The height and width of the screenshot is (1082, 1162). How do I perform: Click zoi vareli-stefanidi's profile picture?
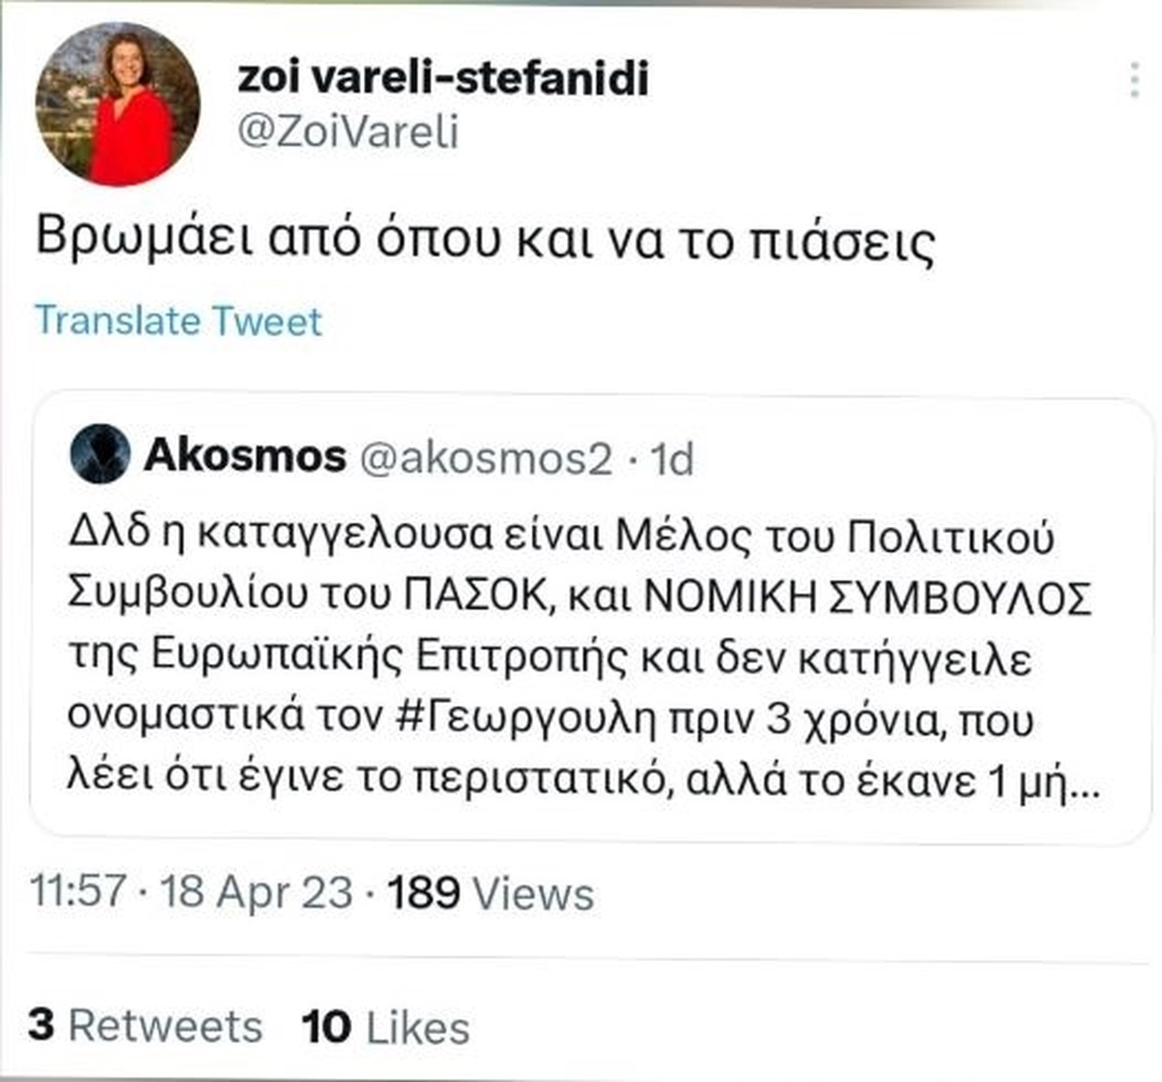pos(118,105)
